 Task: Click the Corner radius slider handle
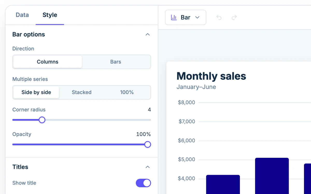42,120
